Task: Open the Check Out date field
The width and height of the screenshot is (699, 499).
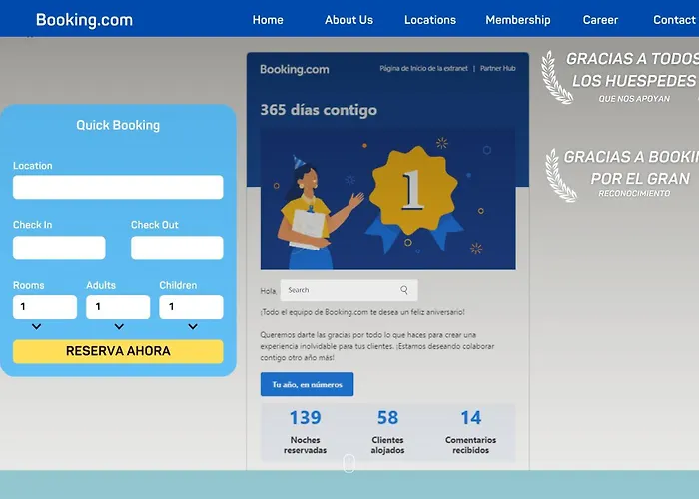Action: pyautogui.click(x=177, y=248)
